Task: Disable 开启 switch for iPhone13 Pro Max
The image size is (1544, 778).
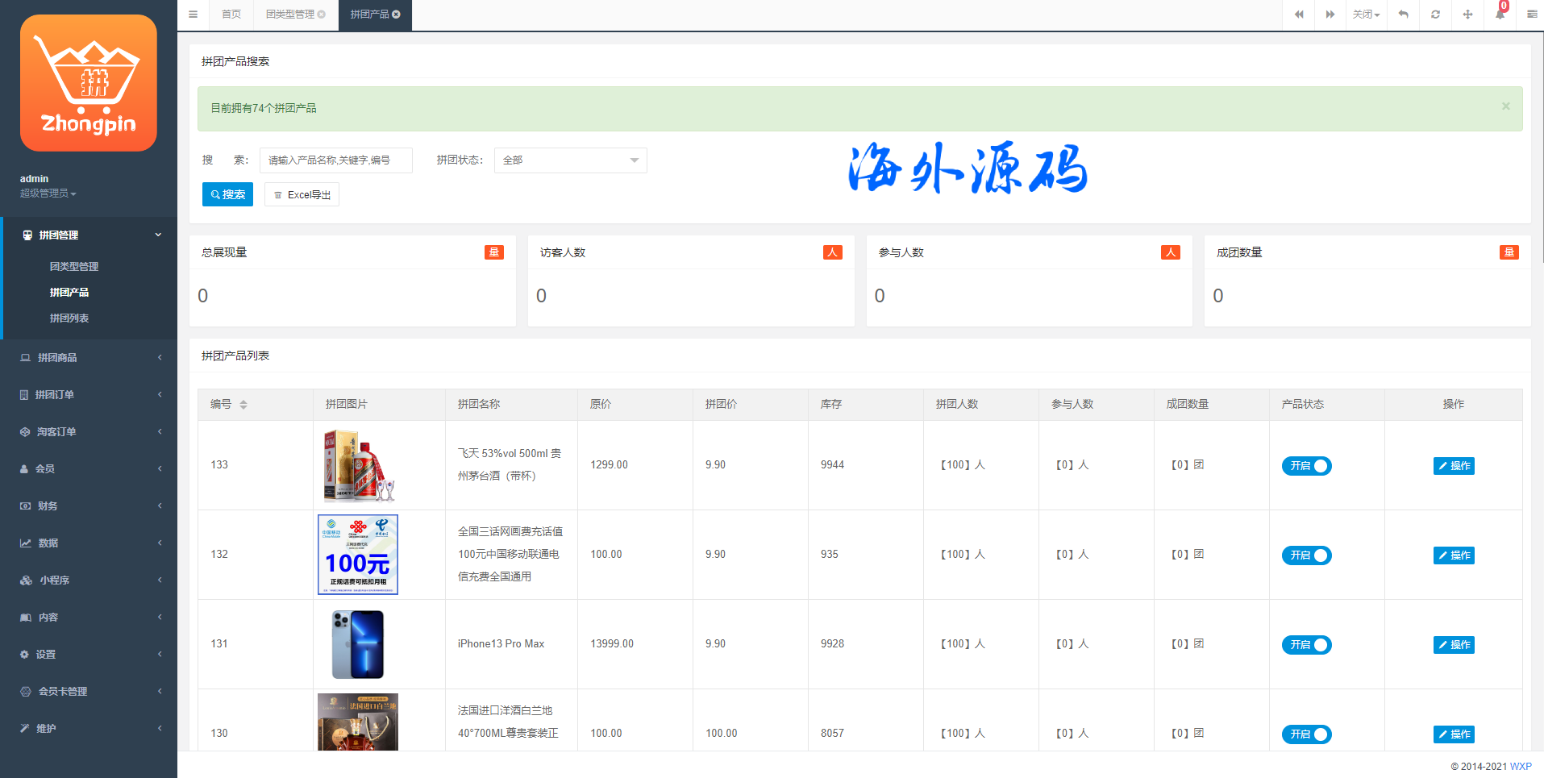Action: click(x=1306, y=645)
